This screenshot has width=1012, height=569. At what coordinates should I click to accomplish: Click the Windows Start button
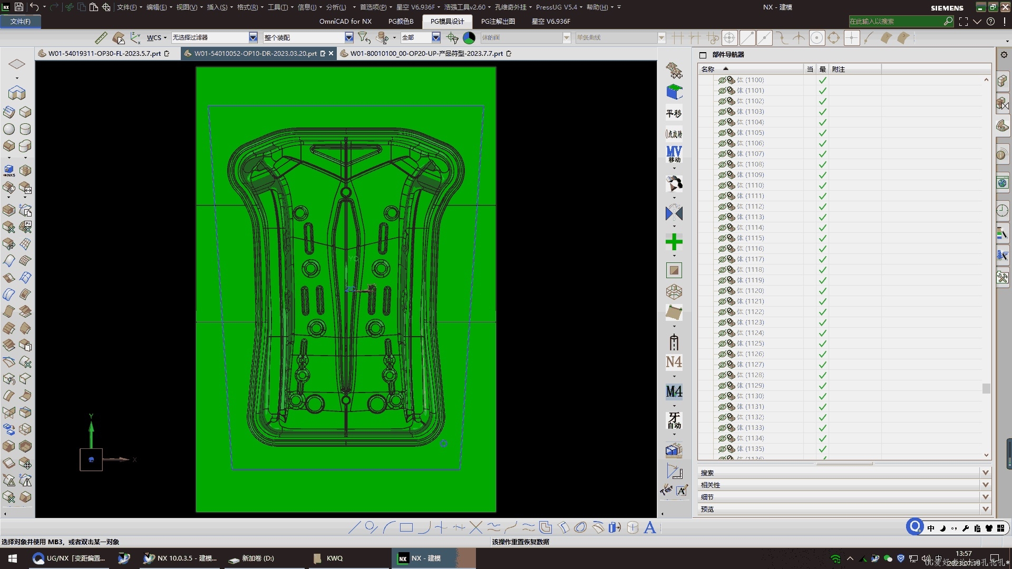pos(13,558)
